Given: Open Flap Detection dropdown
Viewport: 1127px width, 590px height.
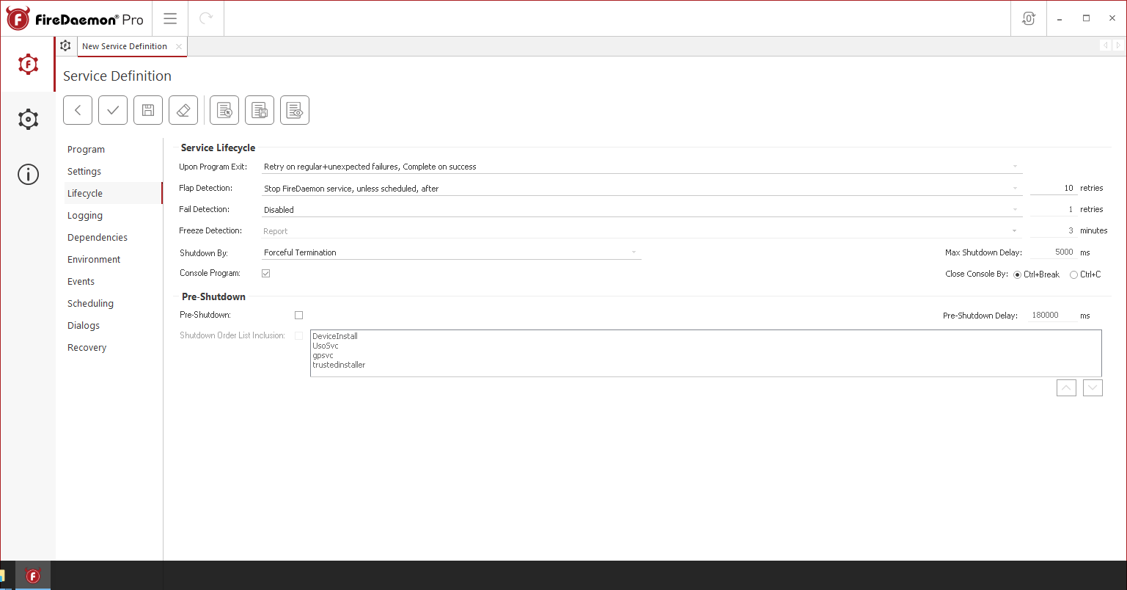Looking at the screenshot, I should 642,189.
